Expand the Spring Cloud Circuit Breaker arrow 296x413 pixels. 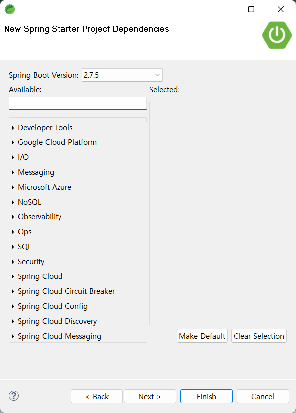click(x=13, y=291)
